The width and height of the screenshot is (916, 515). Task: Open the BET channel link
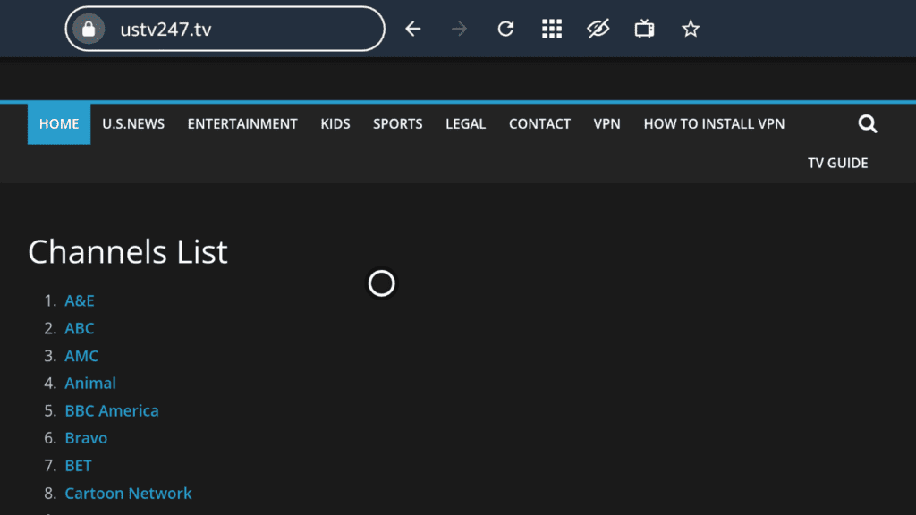79,465
